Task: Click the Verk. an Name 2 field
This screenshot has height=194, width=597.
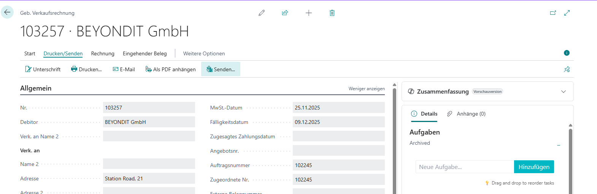Action: (149, 136)
